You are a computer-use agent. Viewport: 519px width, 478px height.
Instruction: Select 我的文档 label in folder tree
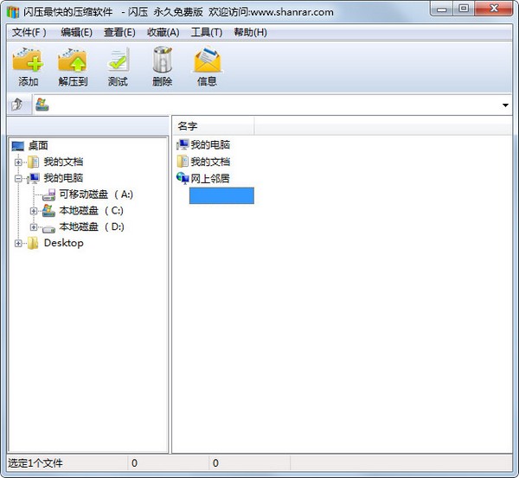tap(63, 162)
